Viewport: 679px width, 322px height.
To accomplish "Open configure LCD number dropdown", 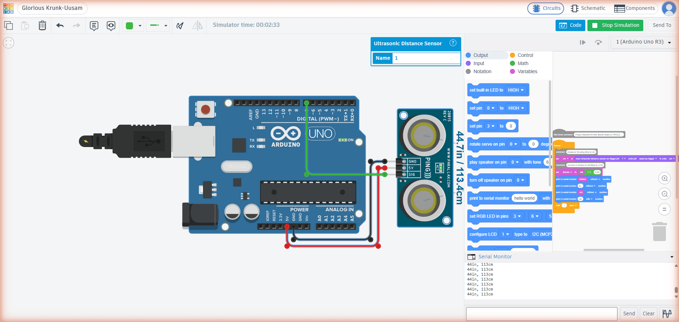I will (x=505, y=234).
